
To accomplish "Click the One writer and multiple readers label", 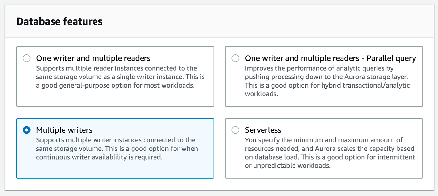I will point(93,58).
